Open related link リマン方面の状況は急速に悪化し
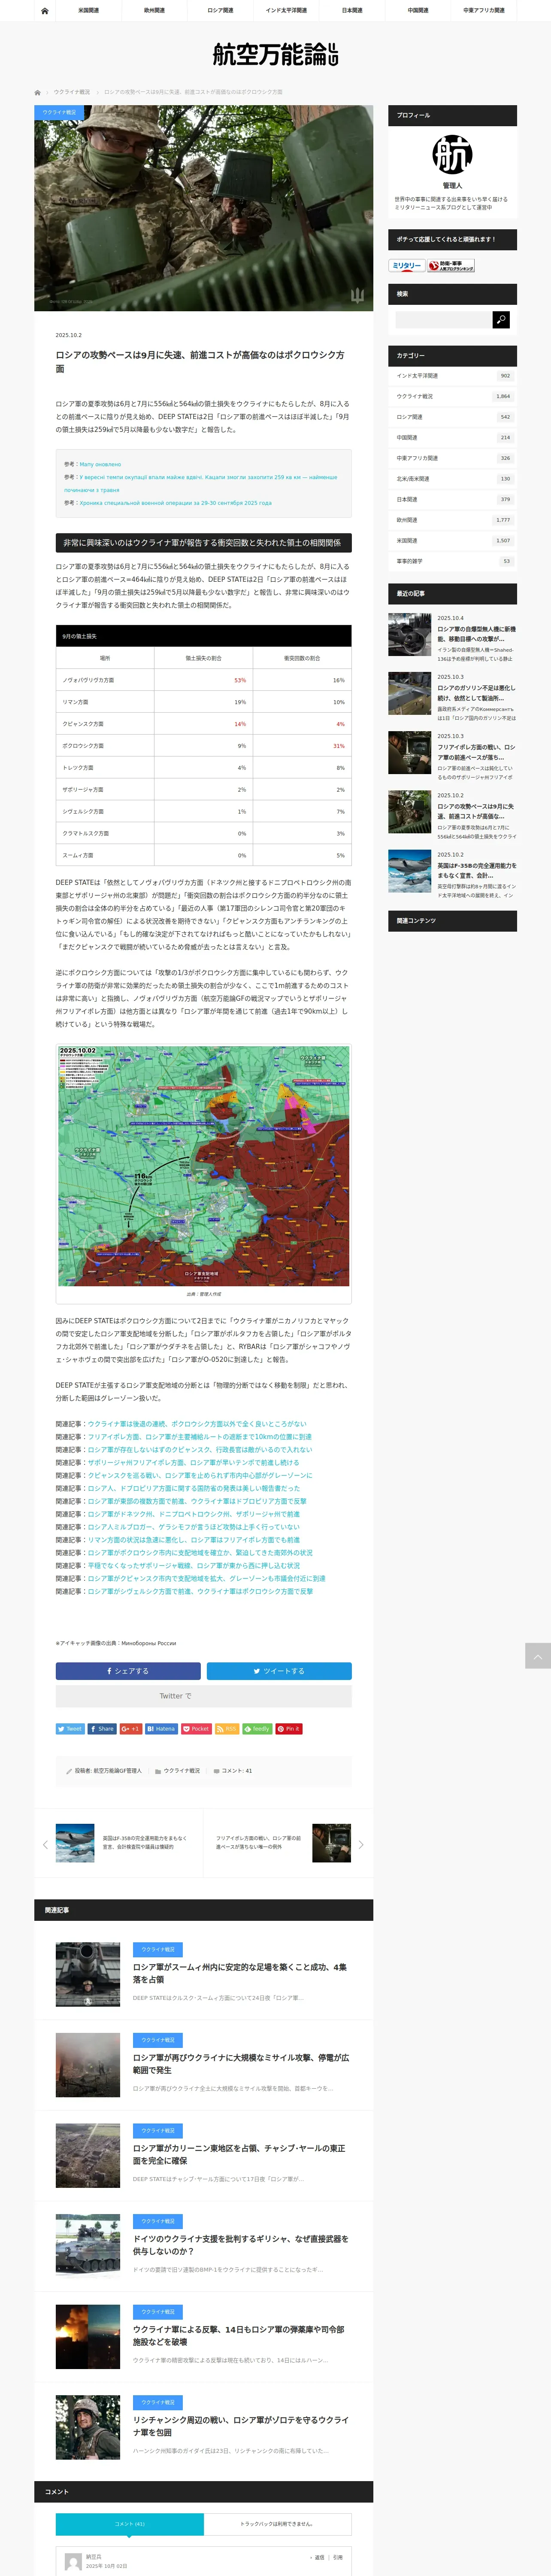551x2576 pixels. point(193,1540)
